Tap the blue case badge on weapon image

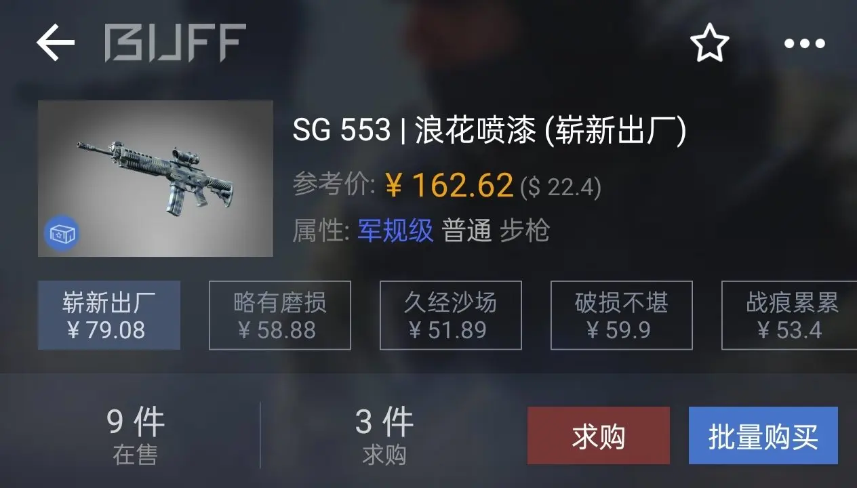(x=62, y=234)
